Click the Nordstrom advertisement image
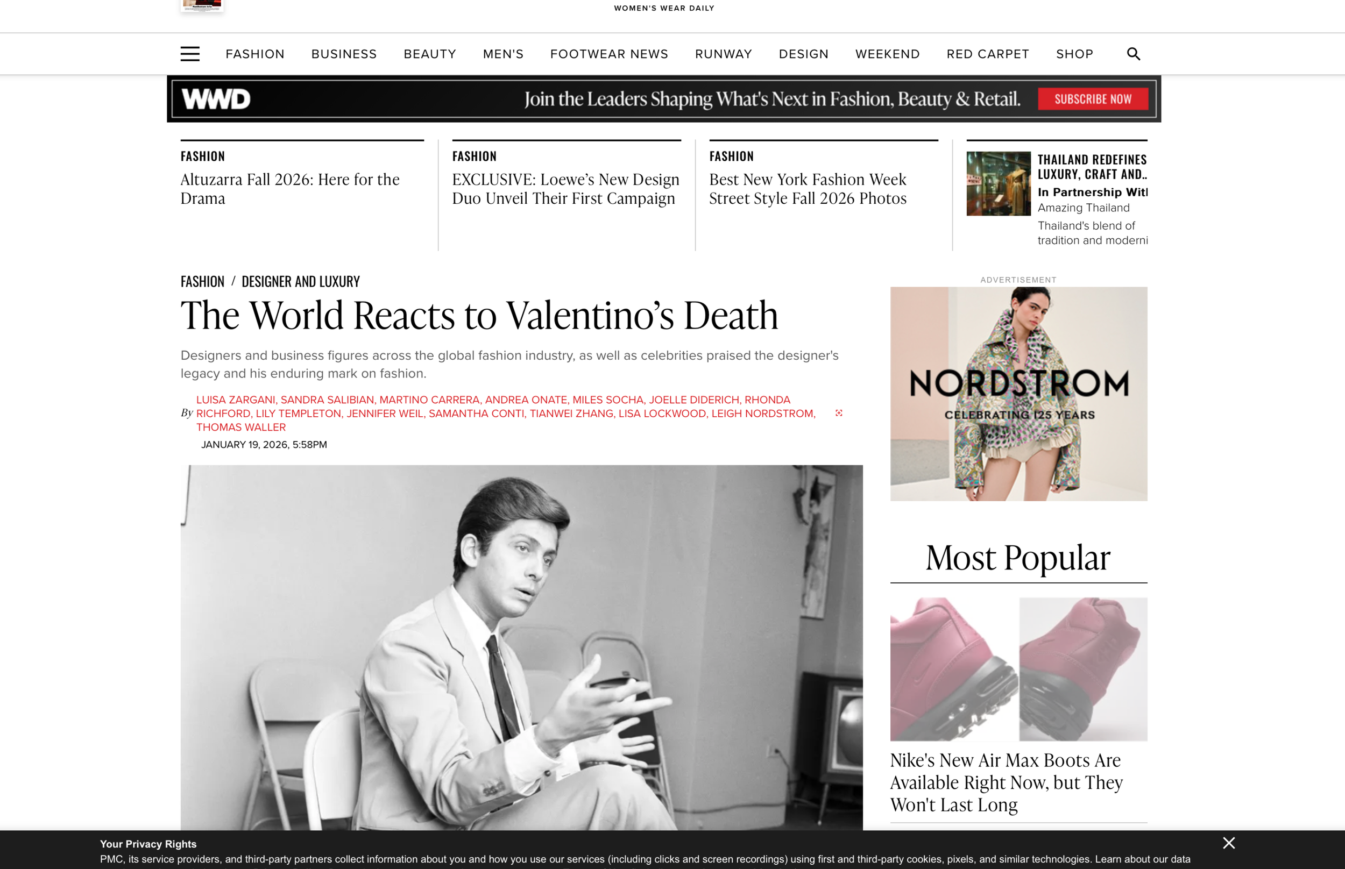The height and width of the screenshot is (869, 1345). click(1018, 393)
